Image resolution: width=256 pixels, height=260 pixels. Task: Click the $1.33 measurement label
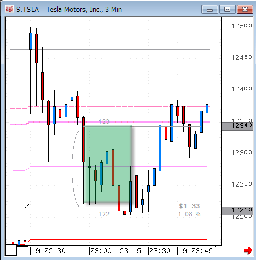pos(190,206)
